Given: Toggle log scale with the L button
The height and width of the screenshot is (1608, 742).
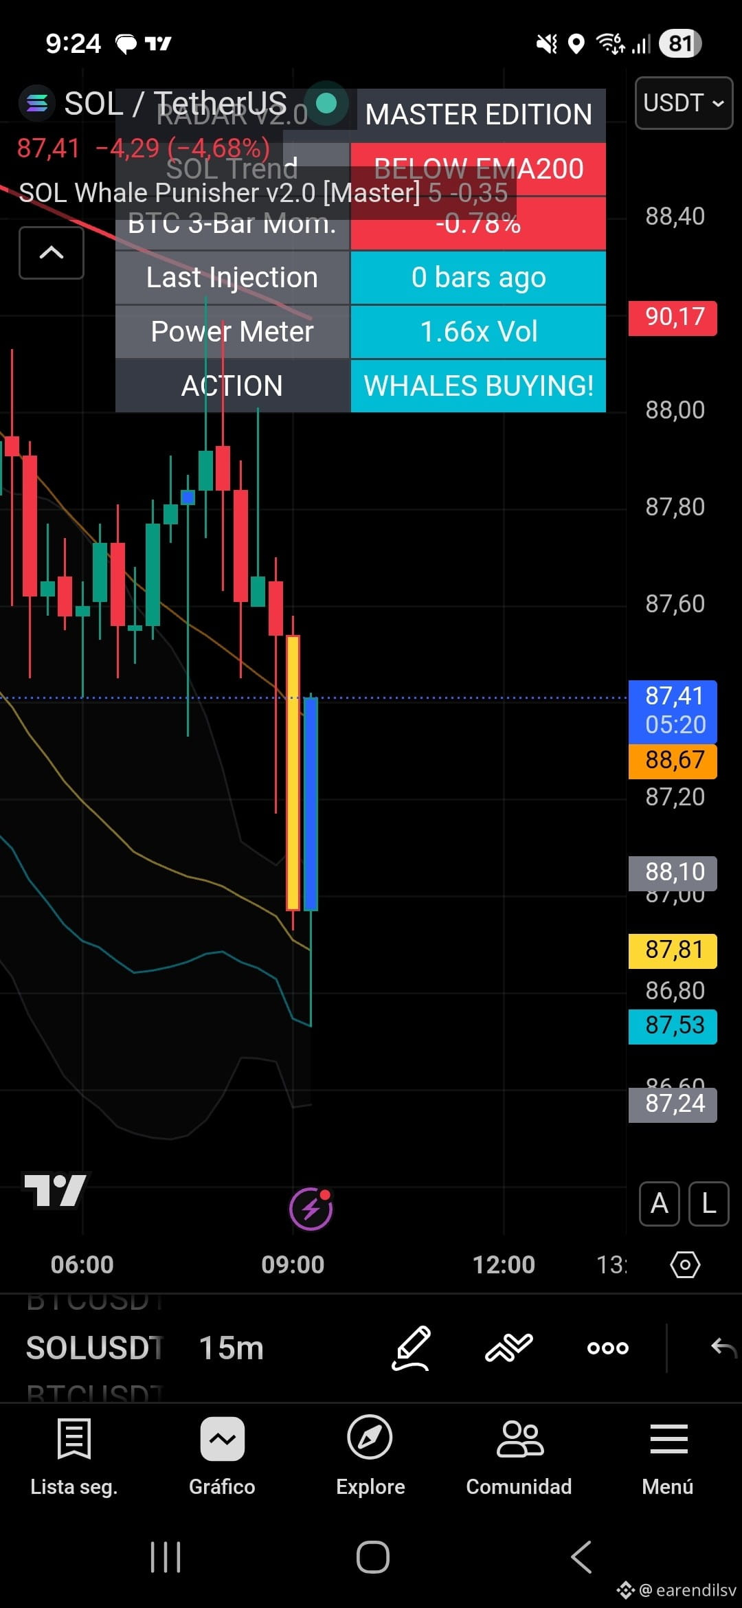Looking at the screenshot, I should tap(708, 1204).
